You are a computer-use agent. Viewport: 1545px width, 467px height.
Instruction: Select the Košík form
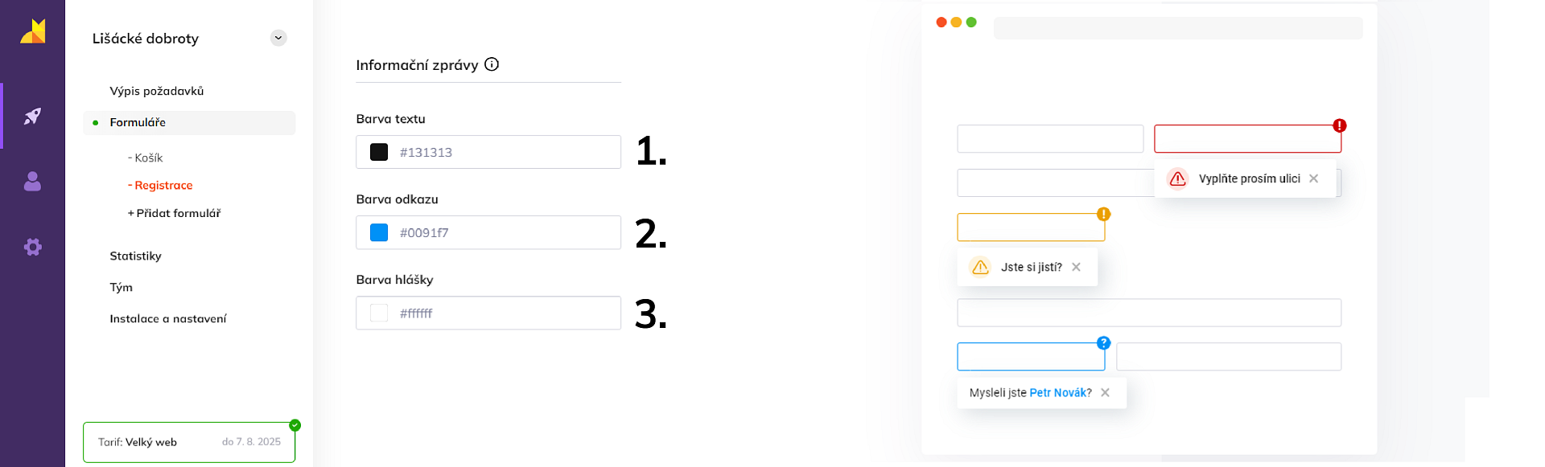coord(148,158)
